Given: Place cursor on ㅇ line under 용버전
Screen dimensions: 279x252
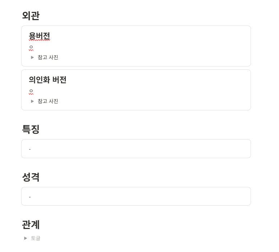Looking at the screenshot, I should pyautogui.click(x=31, y=47).
